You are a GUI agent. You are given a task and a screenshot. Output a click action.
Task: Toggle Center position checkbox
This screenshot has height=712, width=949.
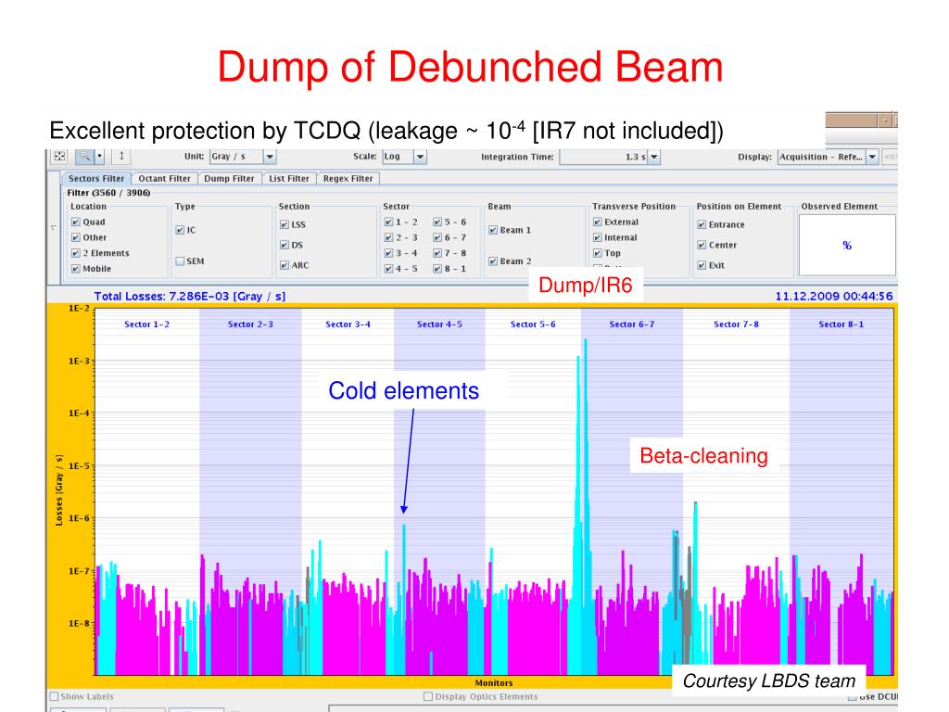click(x=702, y=245)
